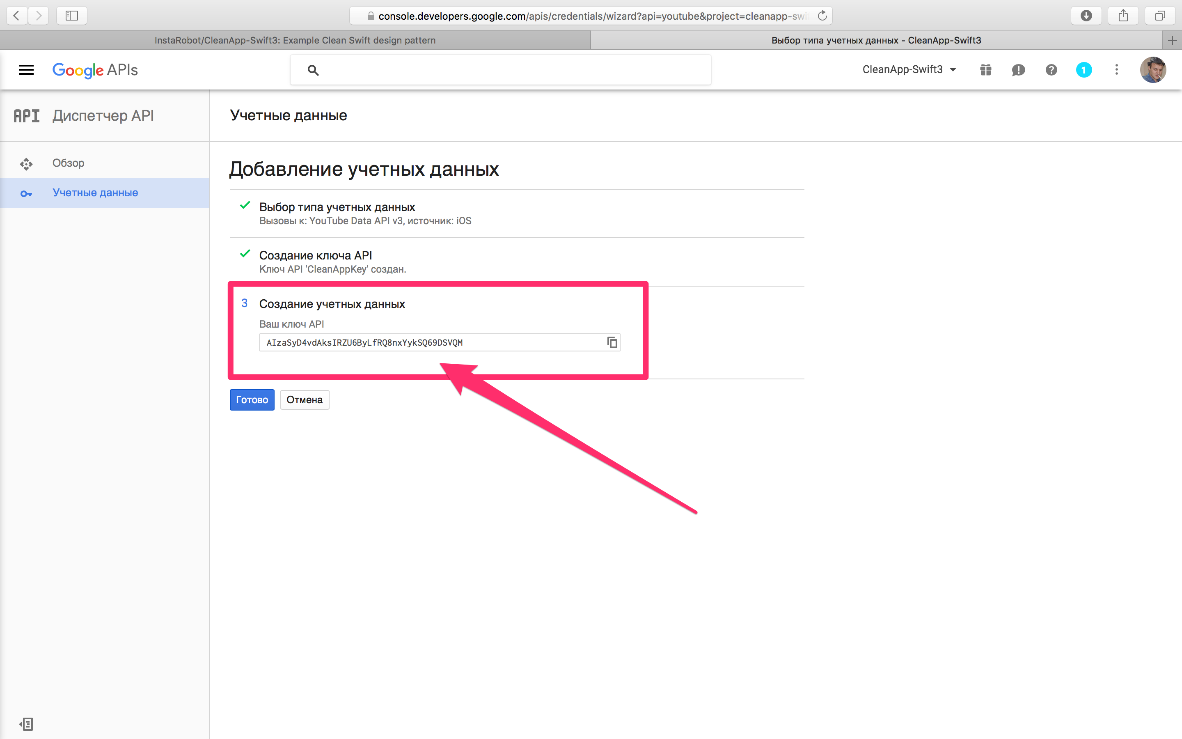This screenshot has height=739, width=1182.
Task: Click the Safari share icon
Action: pos(1123,16)
